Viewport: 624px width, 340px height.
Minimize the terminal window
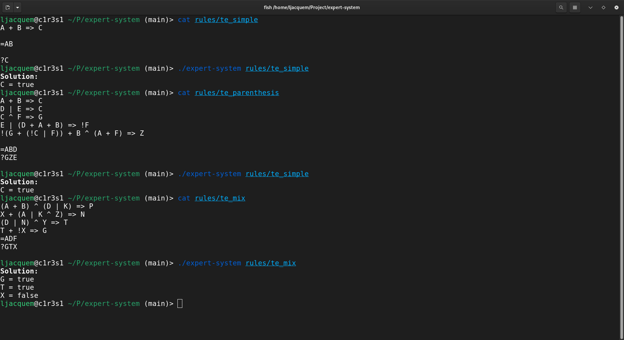point(590,7)
